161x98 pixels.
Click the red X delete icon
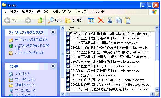[x=101, y=20]
